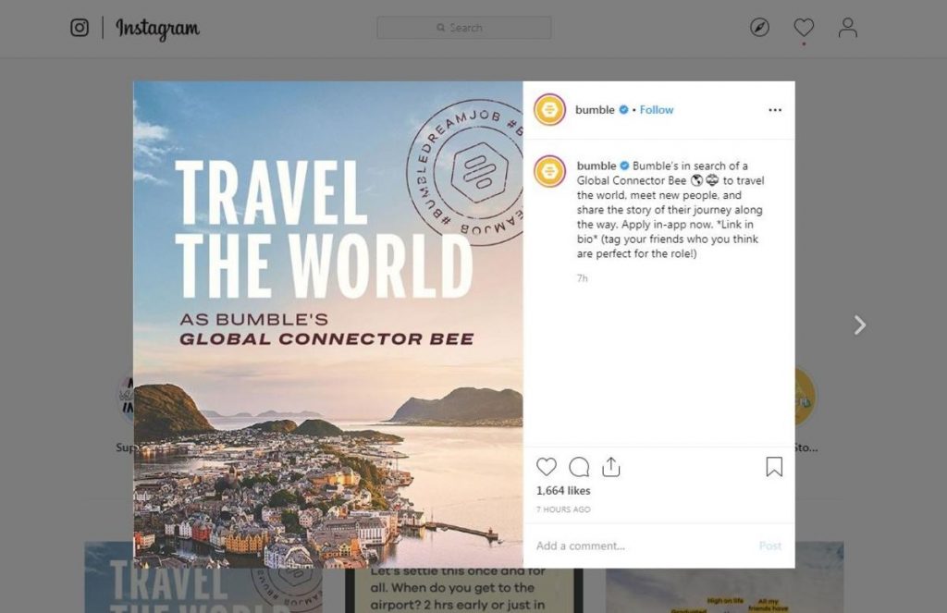Save post with bookmark icon
947x613 pixels.
click(774, 467)
